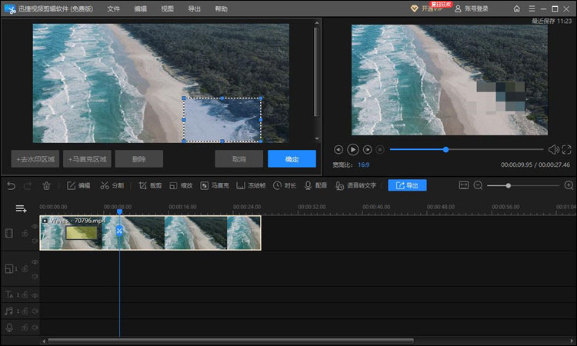This screenshot has height=346, width=577.
Task: Toggle lock on the music track
Action: point(25,311)
